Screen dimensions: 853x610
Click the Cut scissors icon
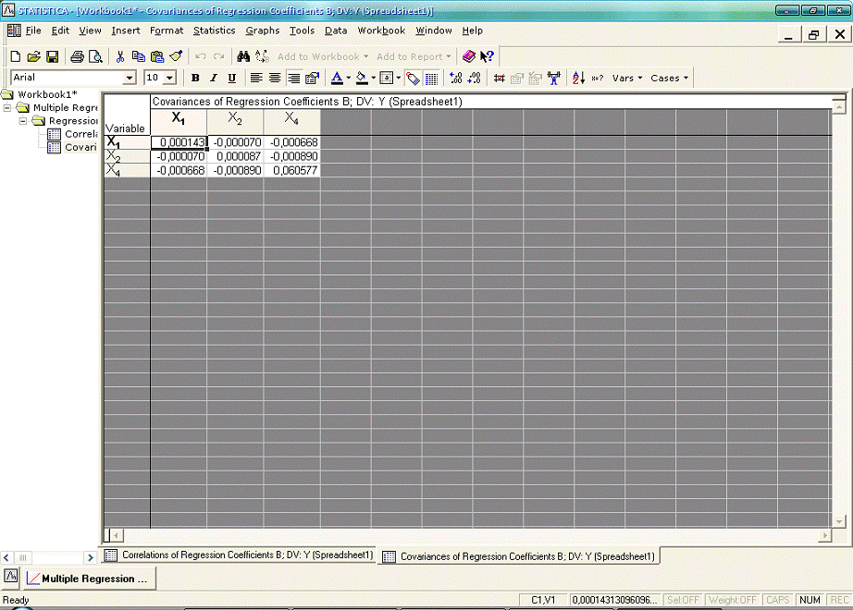pos(120,56)
